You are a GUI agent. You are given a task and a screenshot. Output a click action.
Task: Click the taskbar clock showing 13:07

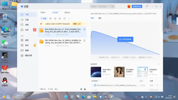coord(169,97)
